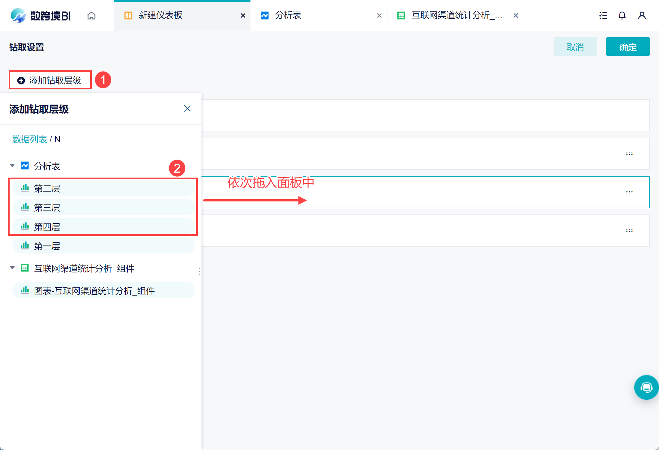Switch to the 分析表 tab
The height and width of the screenshot is (450, 659).
click(x=288, y=15)
